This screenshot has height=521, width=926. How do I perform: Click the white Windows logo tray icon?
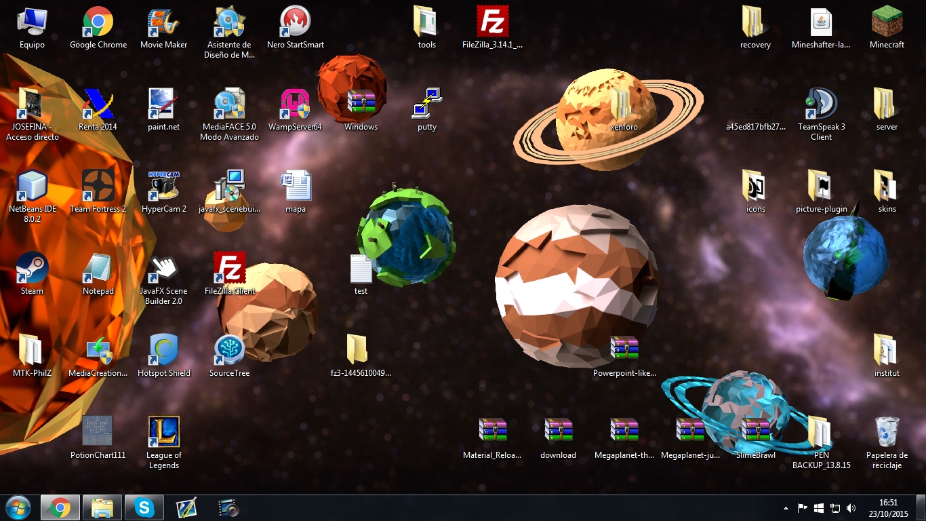819,507
